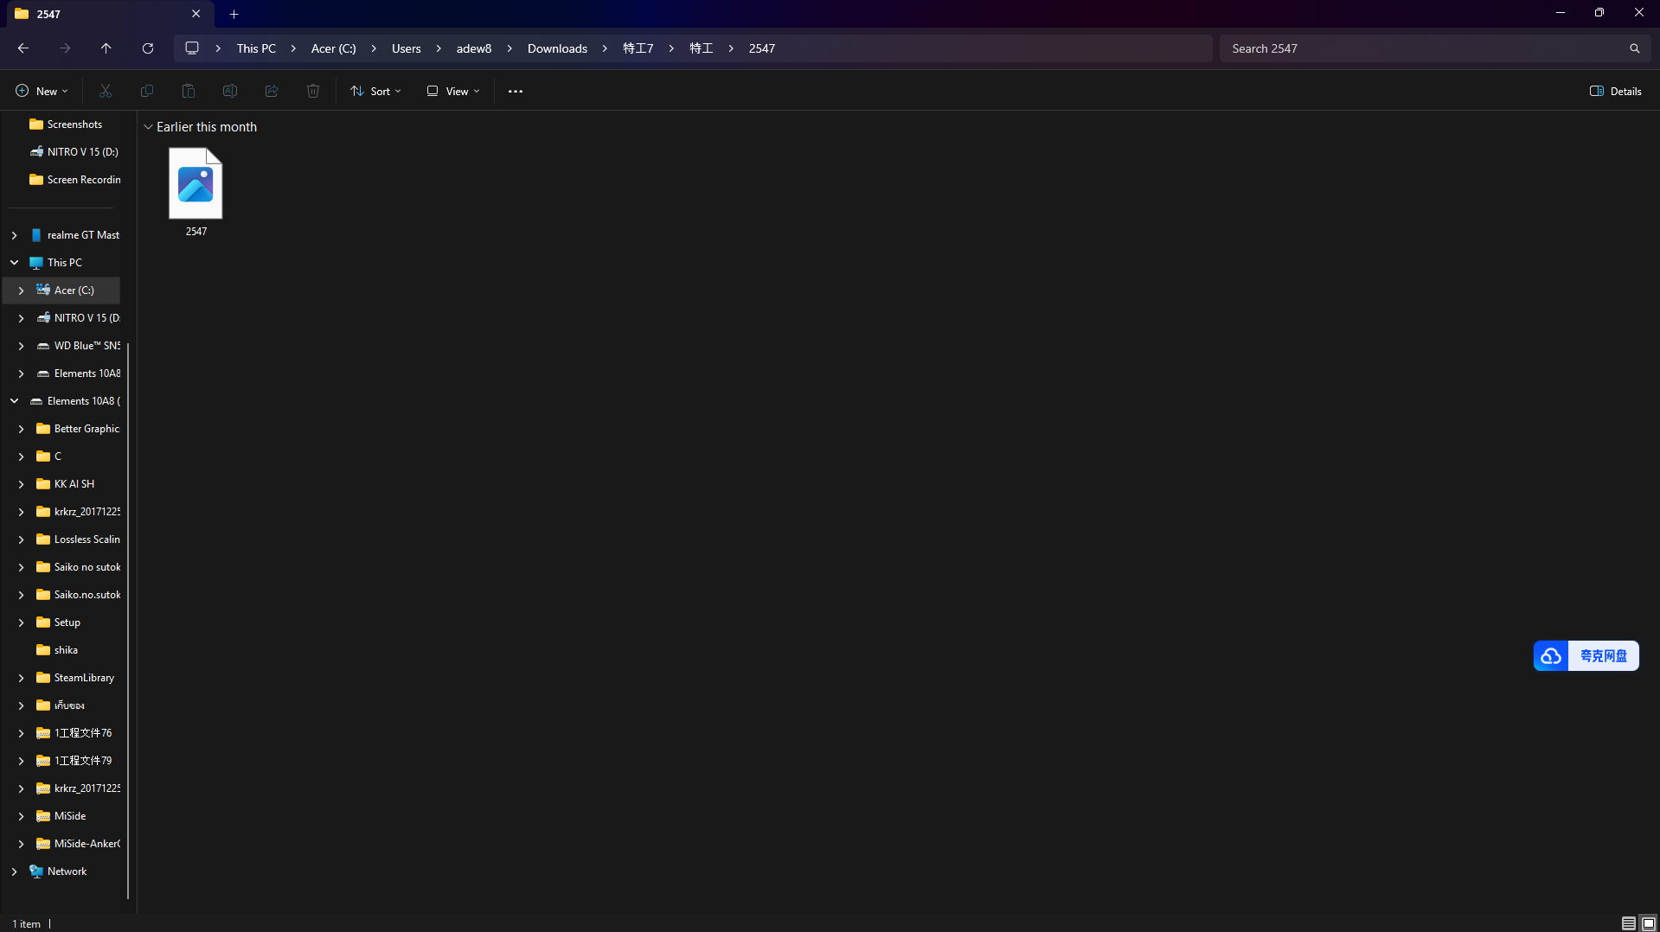Screen dimensions: 1660x932
Task: Click the Share icon in toolbar
Action: coord(272,91)
